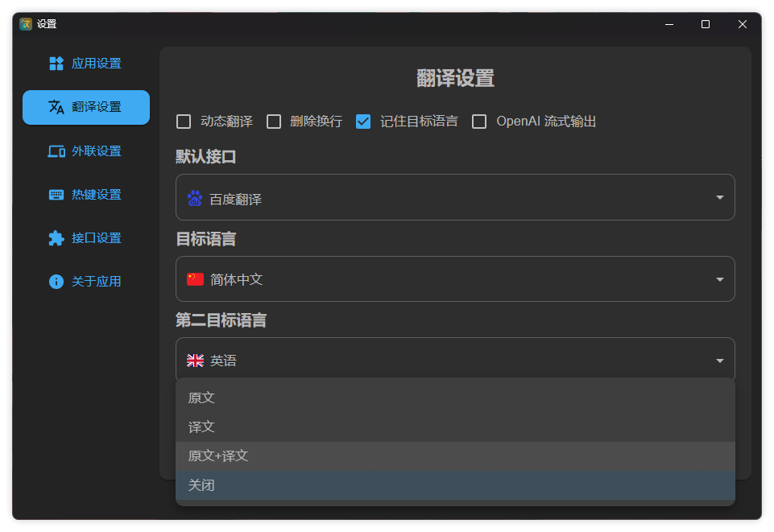Click the 目标语言 section label

(x=206, y=239)
